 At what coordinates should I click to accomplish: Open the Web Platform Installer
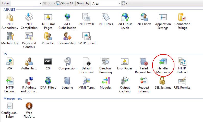(29, 110)
